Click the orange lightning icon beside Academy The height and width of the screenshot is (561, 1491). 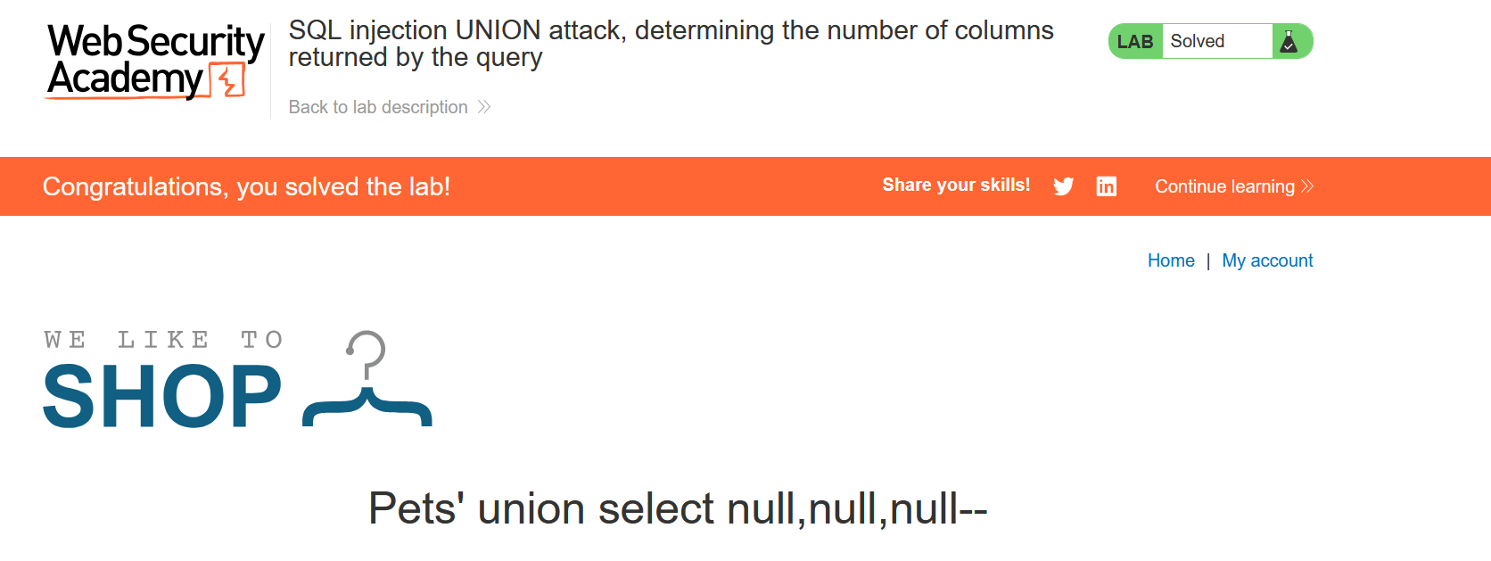click(x=230, y=81)
